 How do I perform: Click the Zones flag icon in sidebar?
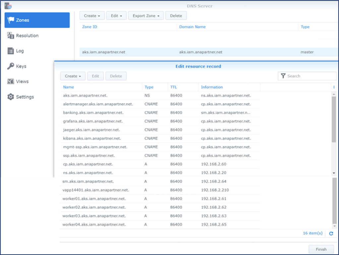coord(11,20)
